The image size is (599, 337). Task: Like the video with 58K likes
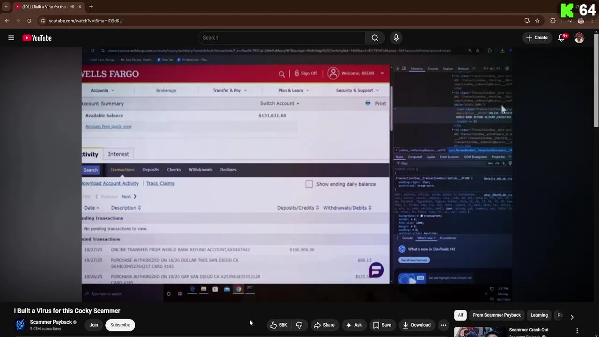[278, 325]
